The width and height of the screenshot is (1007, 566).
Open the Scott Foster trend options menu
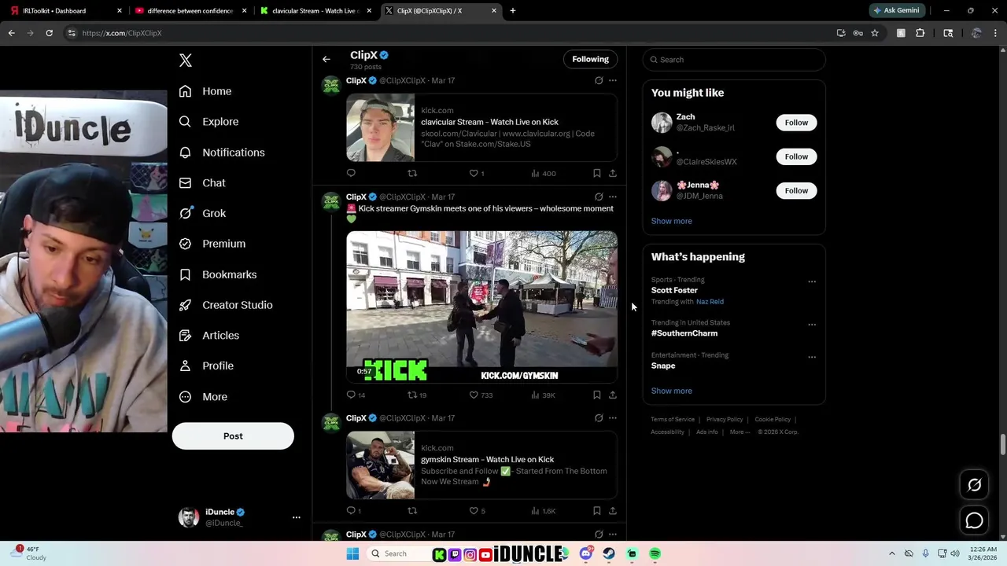click(812, 281)
